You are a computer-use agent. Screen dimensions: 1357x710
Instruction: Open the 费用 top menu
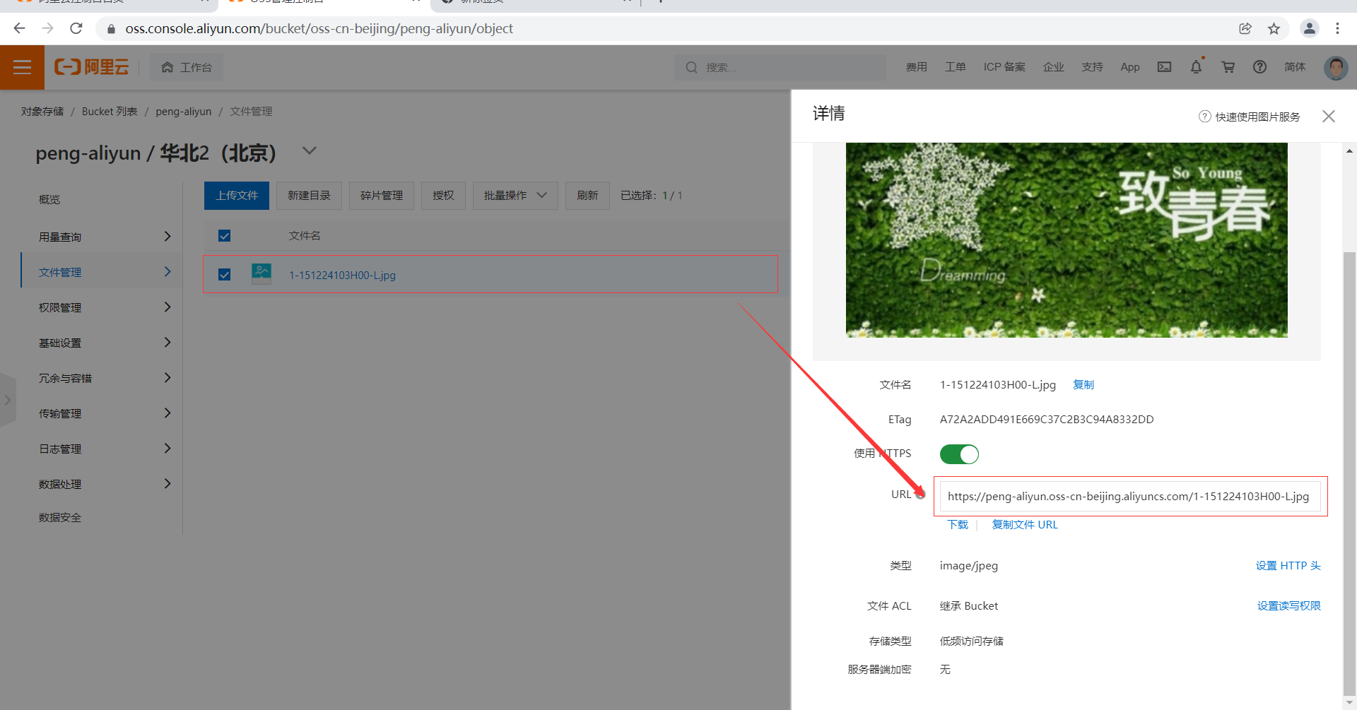[x=916, y=67]
